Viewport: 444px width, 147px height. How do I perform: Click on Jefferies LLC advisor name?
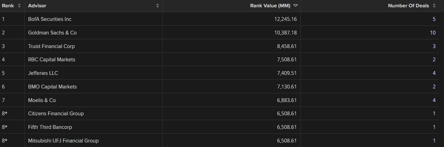(43, 73)
